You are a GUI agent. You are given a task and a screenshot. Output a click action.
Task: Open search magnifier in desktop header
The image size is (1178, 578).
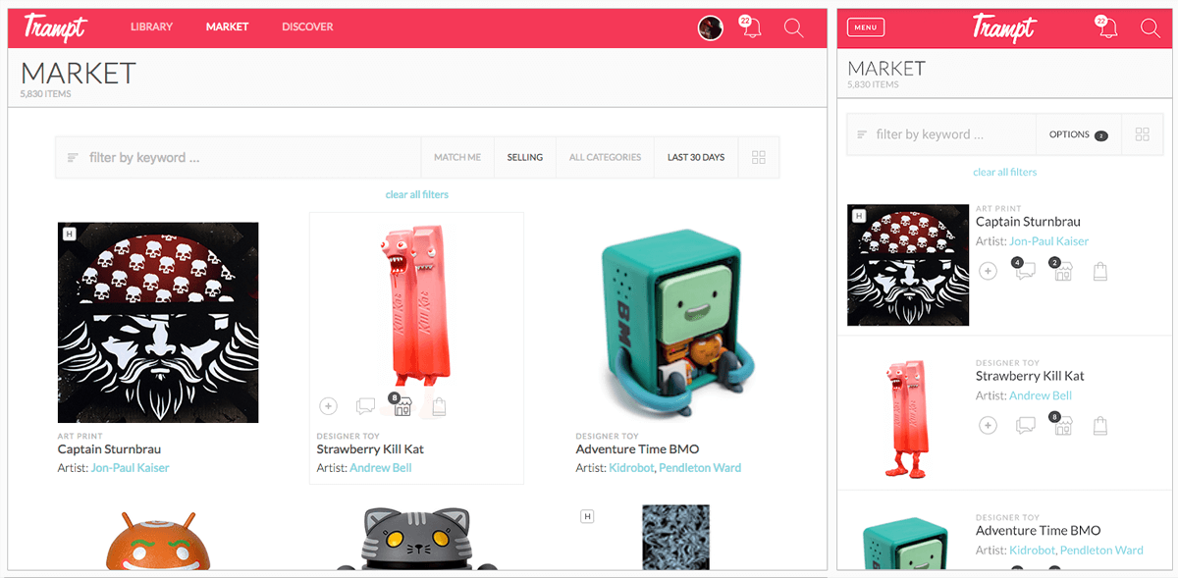[794, 27]
